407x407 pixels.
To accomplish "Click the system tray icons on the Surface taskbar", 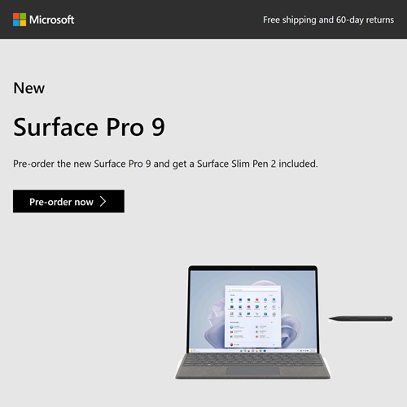I will (x=306, y=351).
